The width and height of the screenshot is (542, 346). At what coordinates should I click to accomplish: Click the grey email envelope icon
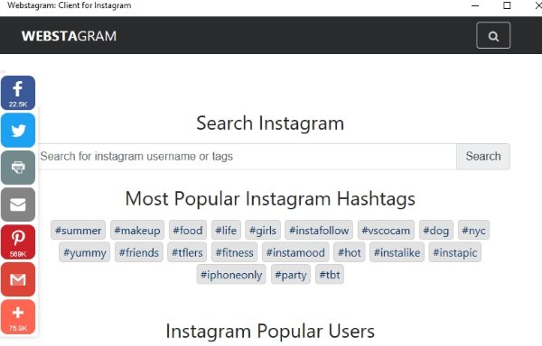(x=18, y=205)
